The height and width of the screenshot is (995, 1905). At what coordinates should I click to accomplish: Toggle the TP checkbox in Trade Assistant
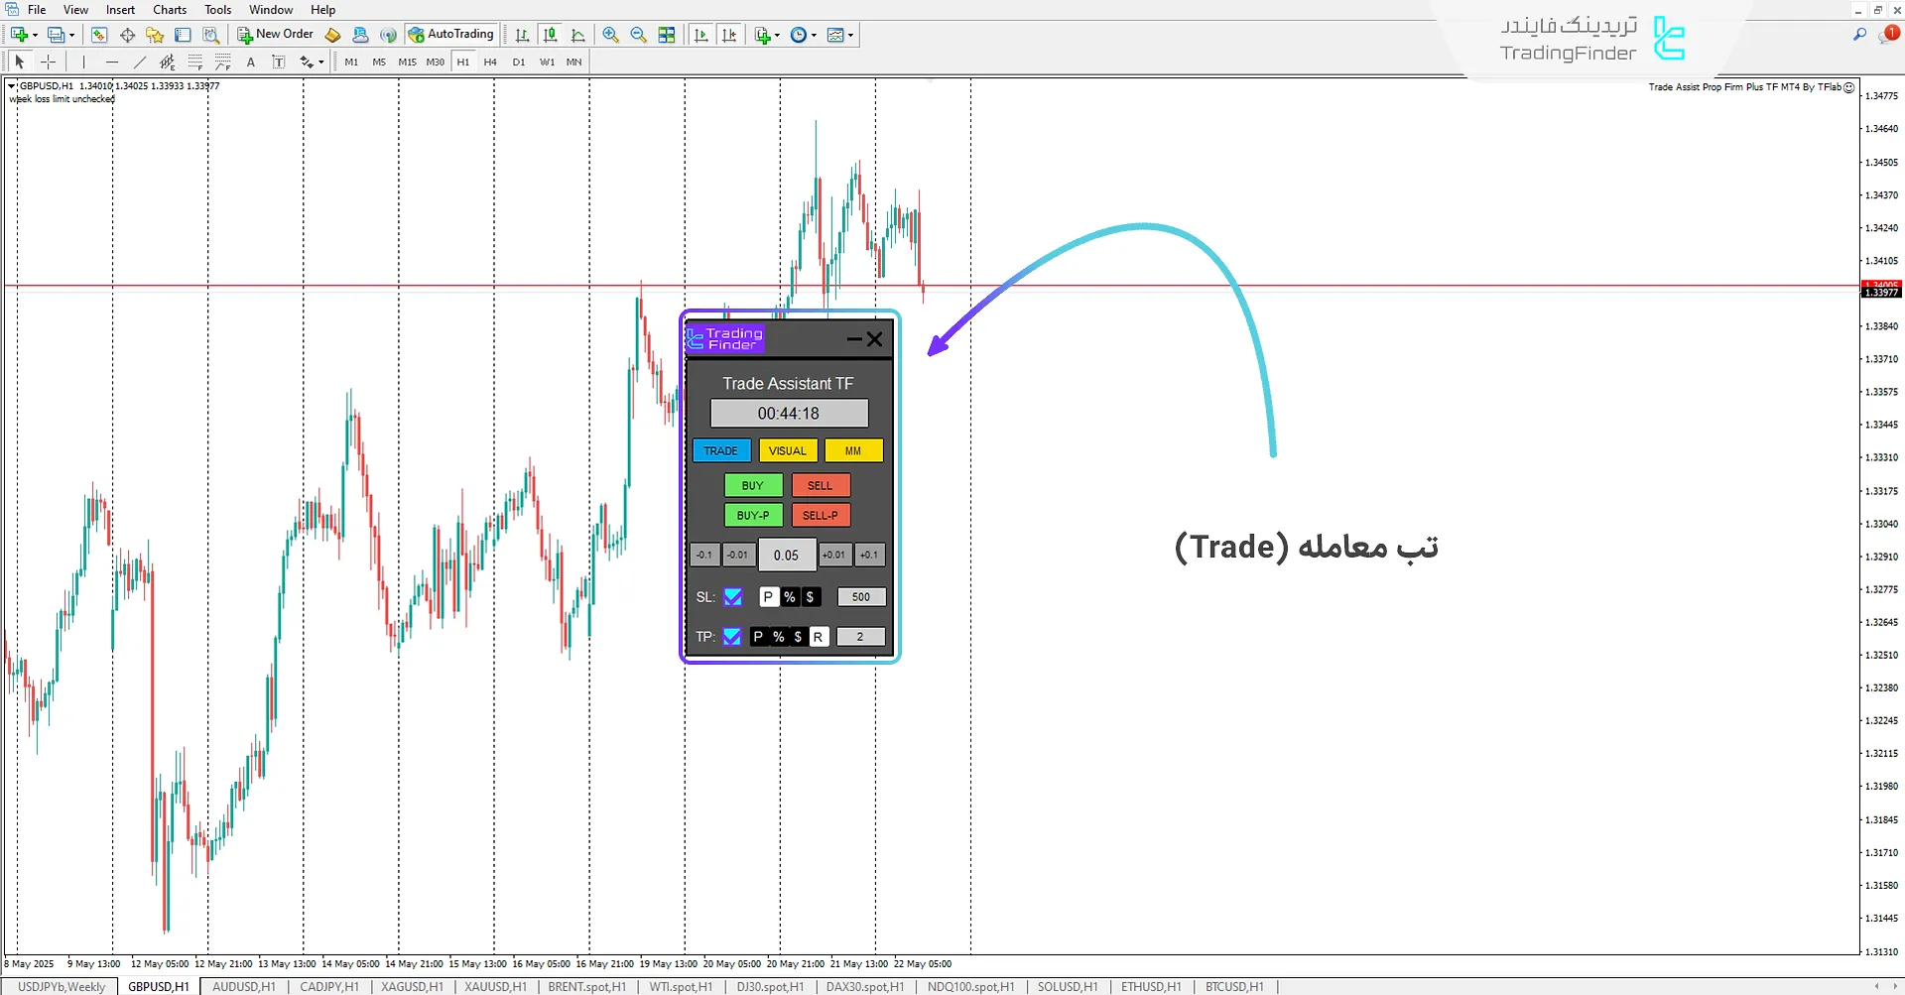tap(732, 637)
